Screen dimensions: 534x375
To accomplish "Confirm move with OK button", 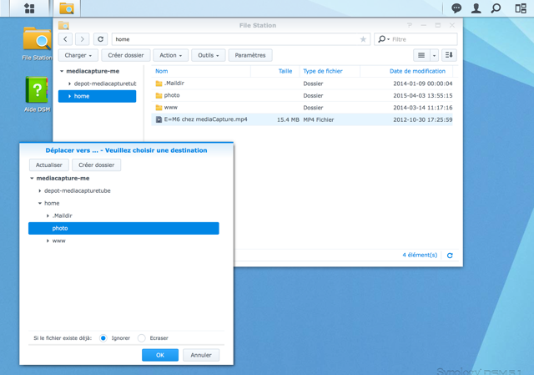I will click(x=160, y=355).
